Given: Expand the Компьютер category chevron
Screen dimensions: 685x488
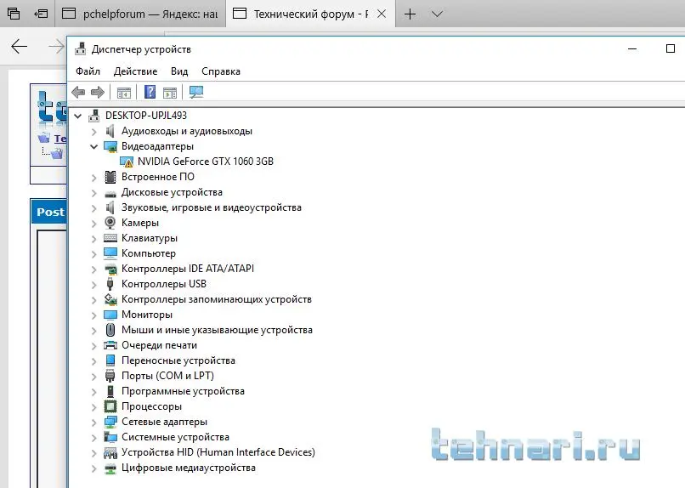Looking at the screenshot, I should [x=94, y=254].
